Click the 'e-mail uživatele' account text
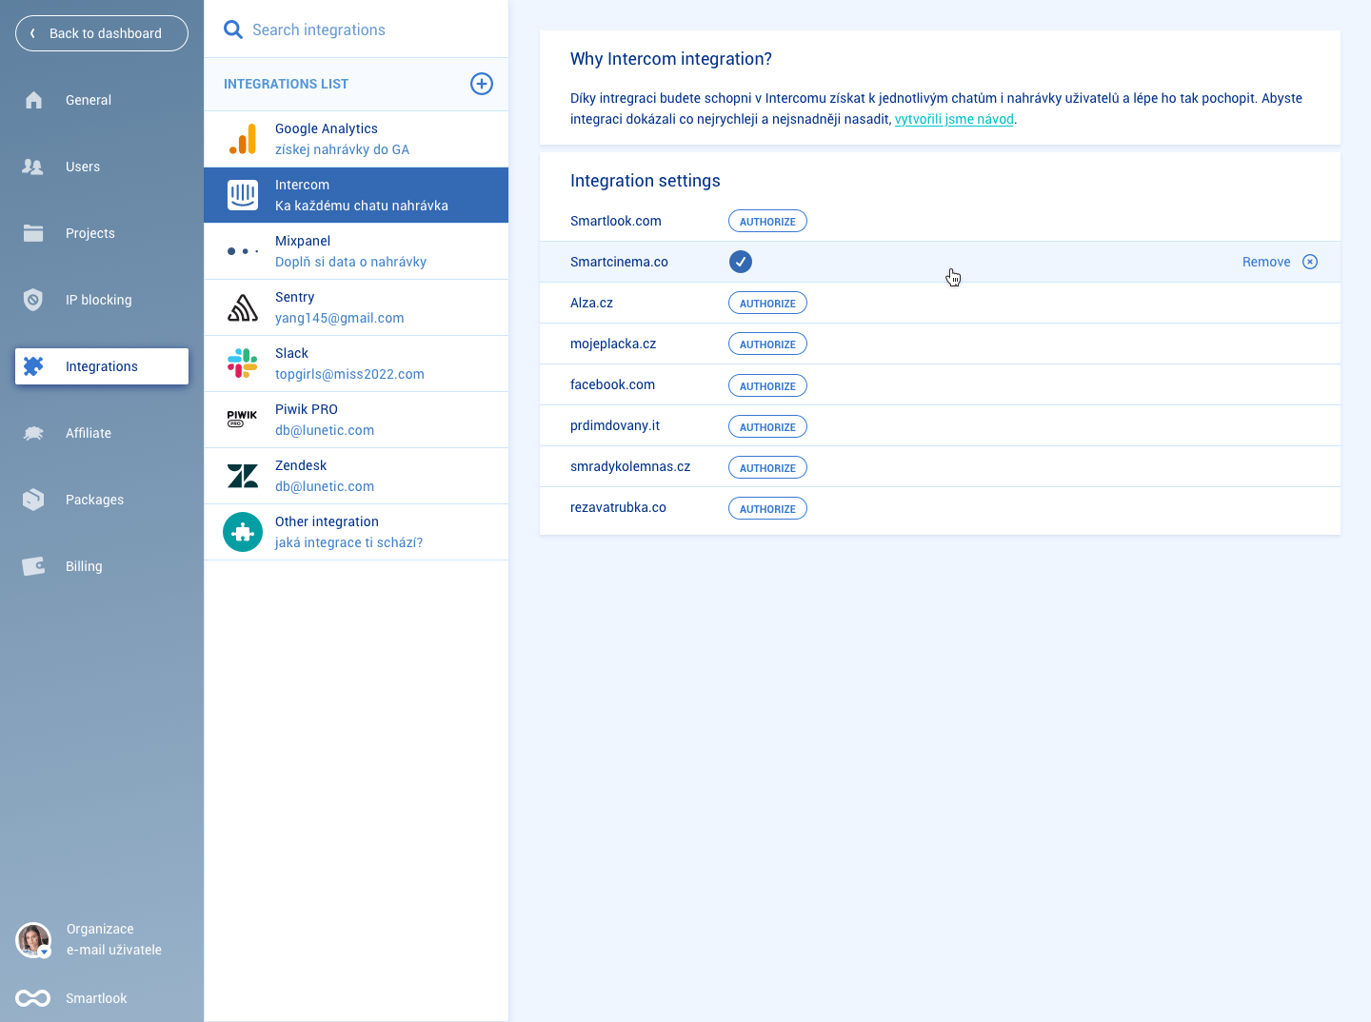This screenshot has height=1022, width=1371. [x=114, y=950]
